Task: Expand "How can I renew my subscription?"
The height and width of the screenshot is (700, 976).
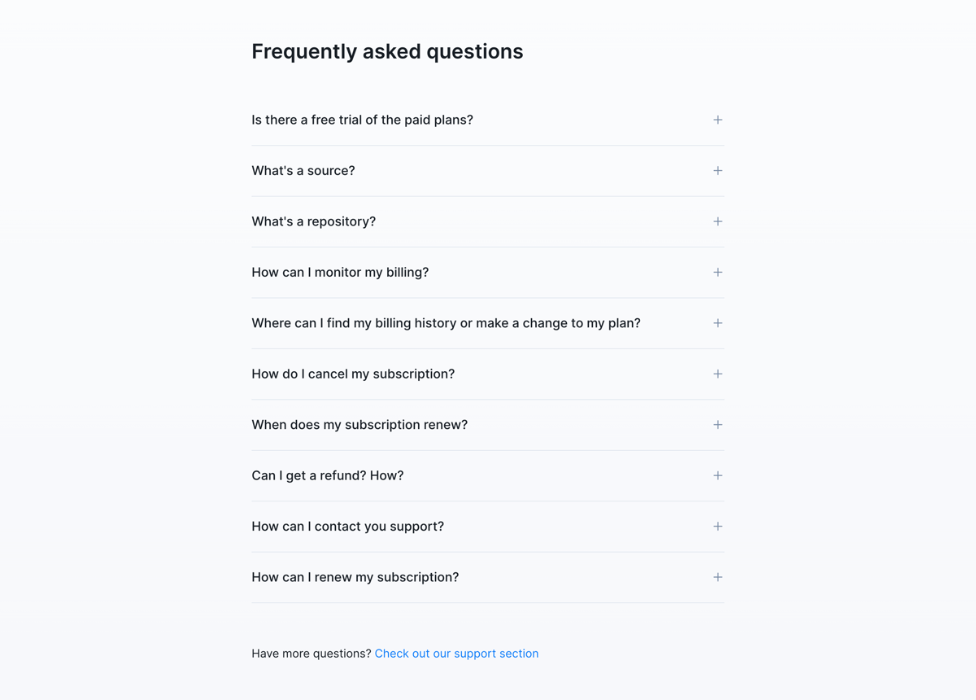Action: pyautogui.click(x=355, y=577)
